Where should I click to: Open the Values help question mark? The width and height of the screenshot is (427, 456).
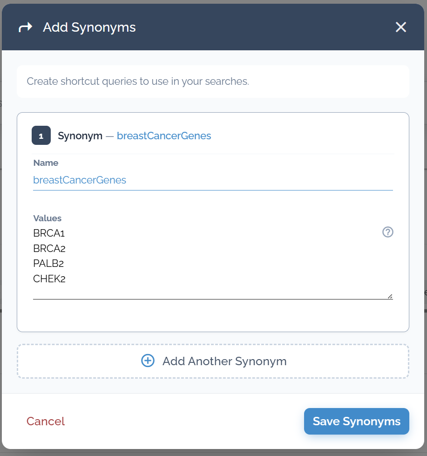click(x=388, y=232)
